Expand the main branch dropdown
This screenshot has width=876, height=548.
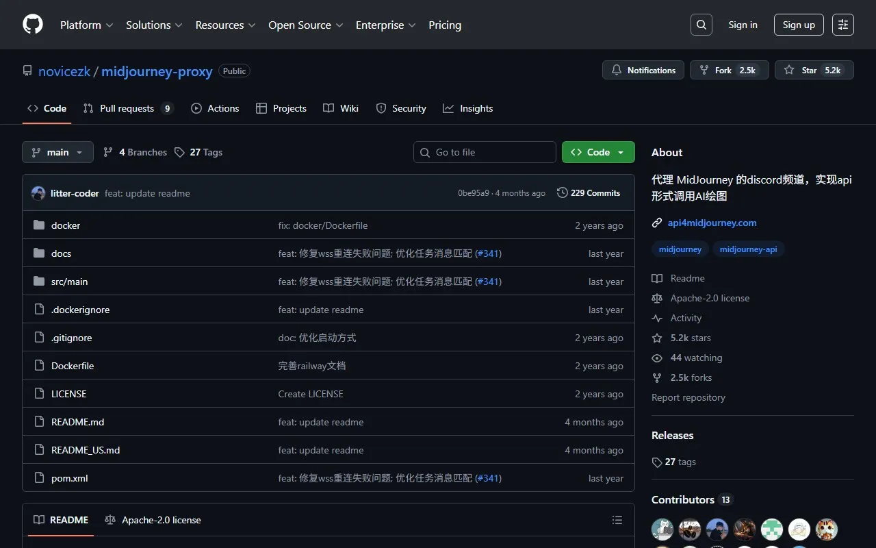tap(57, 152)
